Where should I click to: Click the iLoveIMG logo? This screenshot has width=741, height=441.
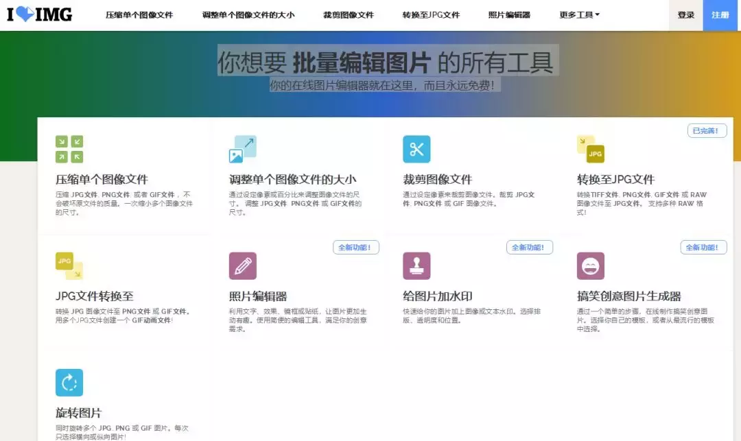[x=39, y=14]
